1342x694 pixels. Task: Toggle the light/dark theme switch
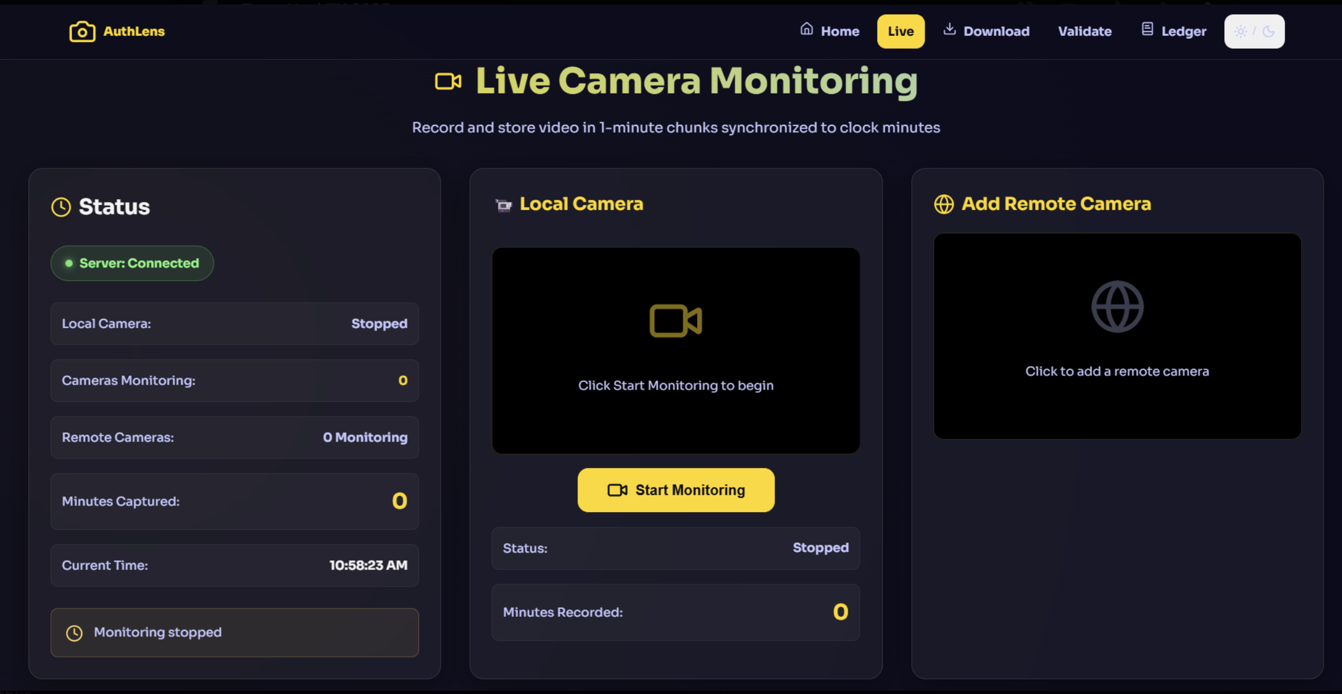[x=1254, y=31]
